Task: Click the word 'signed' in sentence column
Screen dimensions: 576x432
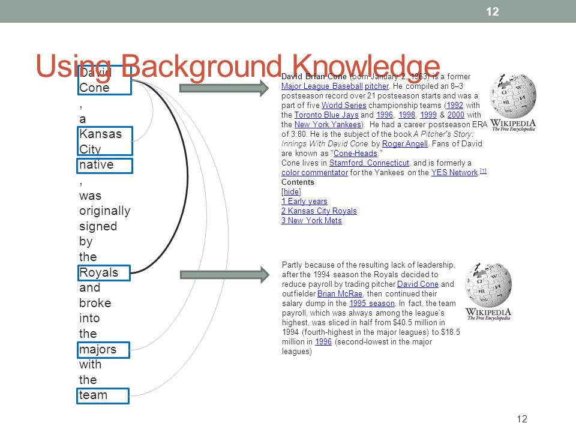Action: tap(98, 226)
